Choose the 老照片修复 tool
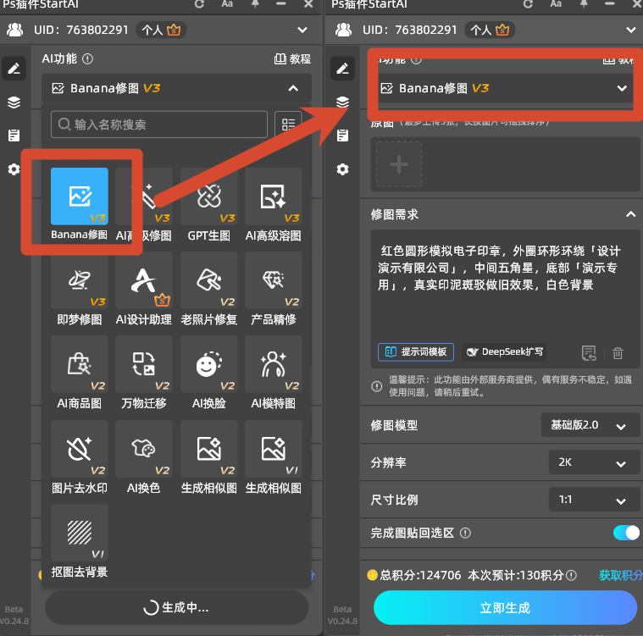Screen dimensions: 643x636 [208, 280]
